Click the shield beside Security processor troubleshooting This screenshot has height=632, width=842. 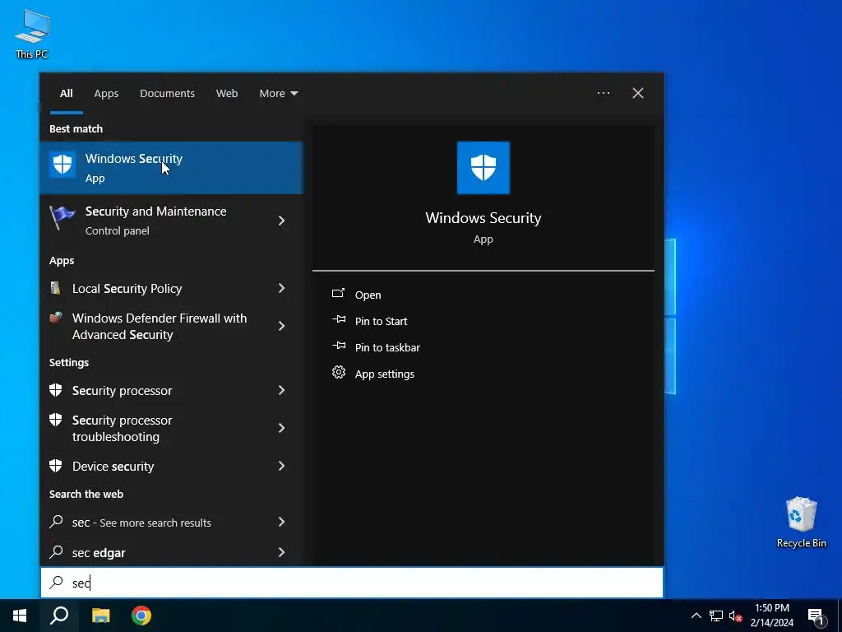point(56,420)
